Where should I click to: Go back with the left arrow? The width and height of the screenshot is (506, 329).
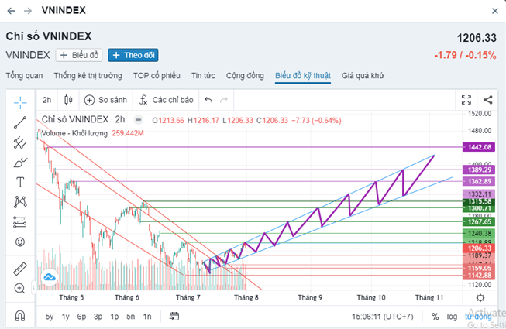[x=12, y=11]
